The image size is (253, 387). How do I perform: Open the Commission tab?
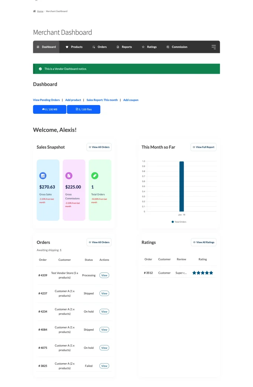177,47
